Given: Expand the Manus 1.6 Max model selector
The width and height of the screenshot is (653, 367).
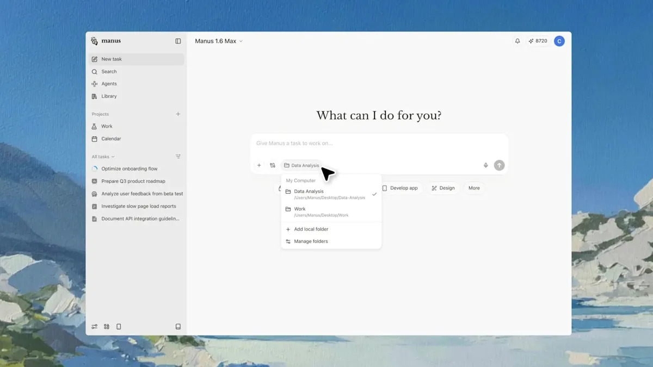Looking at the screenshot, I should point(219,41).
